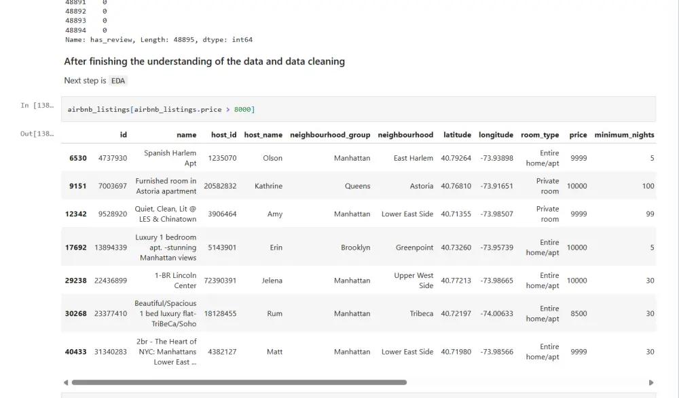Screen dimensions: 679x398
Task: Click the listing name 'Spanish Harlem Apt'
Action: pos(170,159)
